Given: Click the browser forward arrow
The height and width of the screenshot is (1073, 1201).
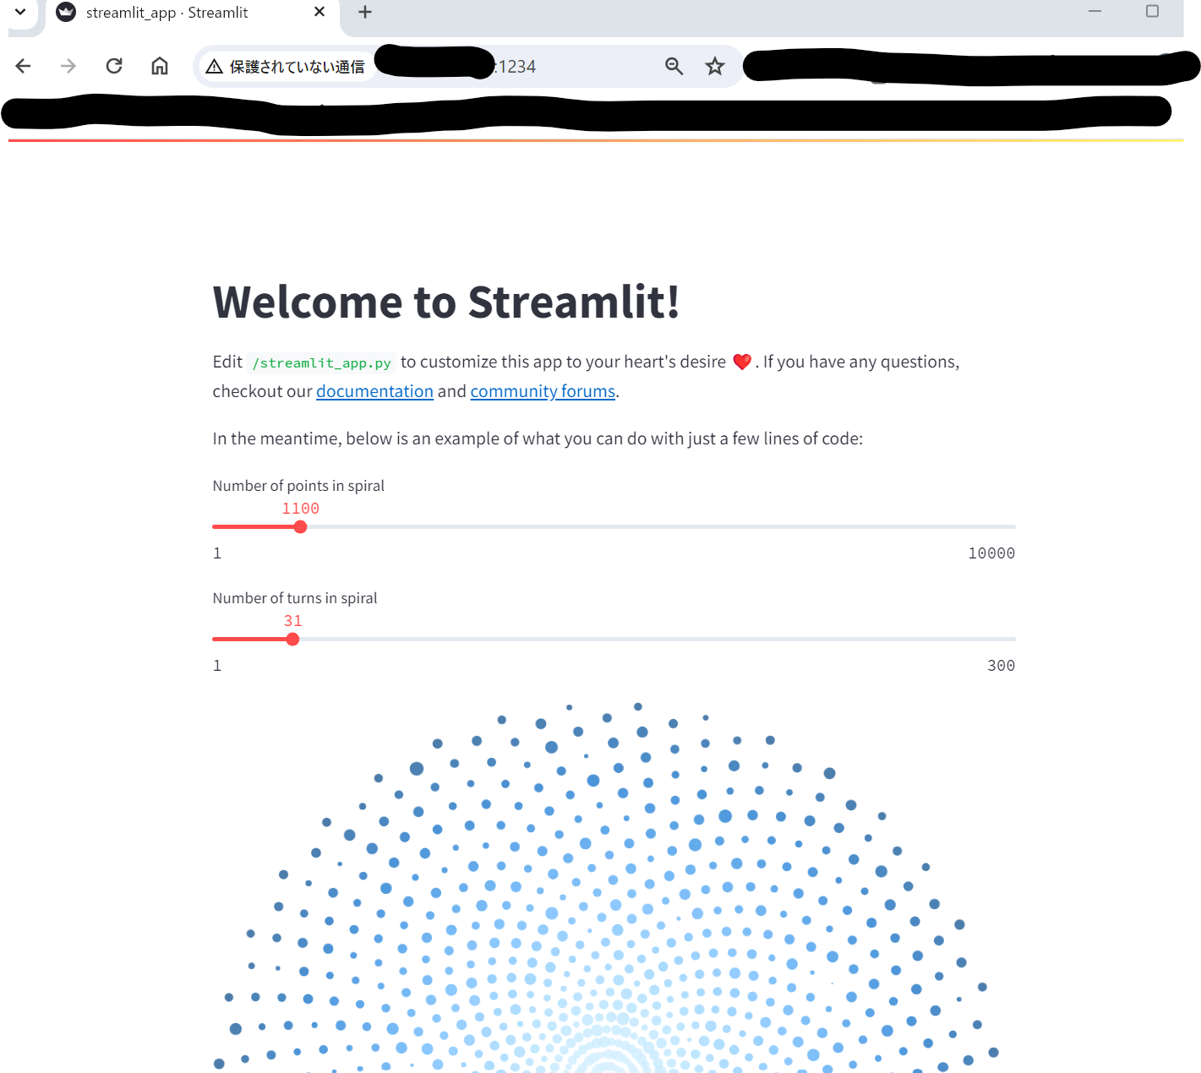Looking at the screenshot, I should pyautogui.click(x=68, y=65).
